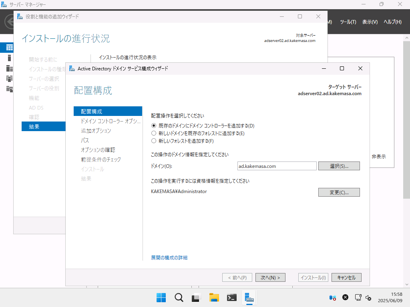Click the ドメイン text field

click(277, 166)
